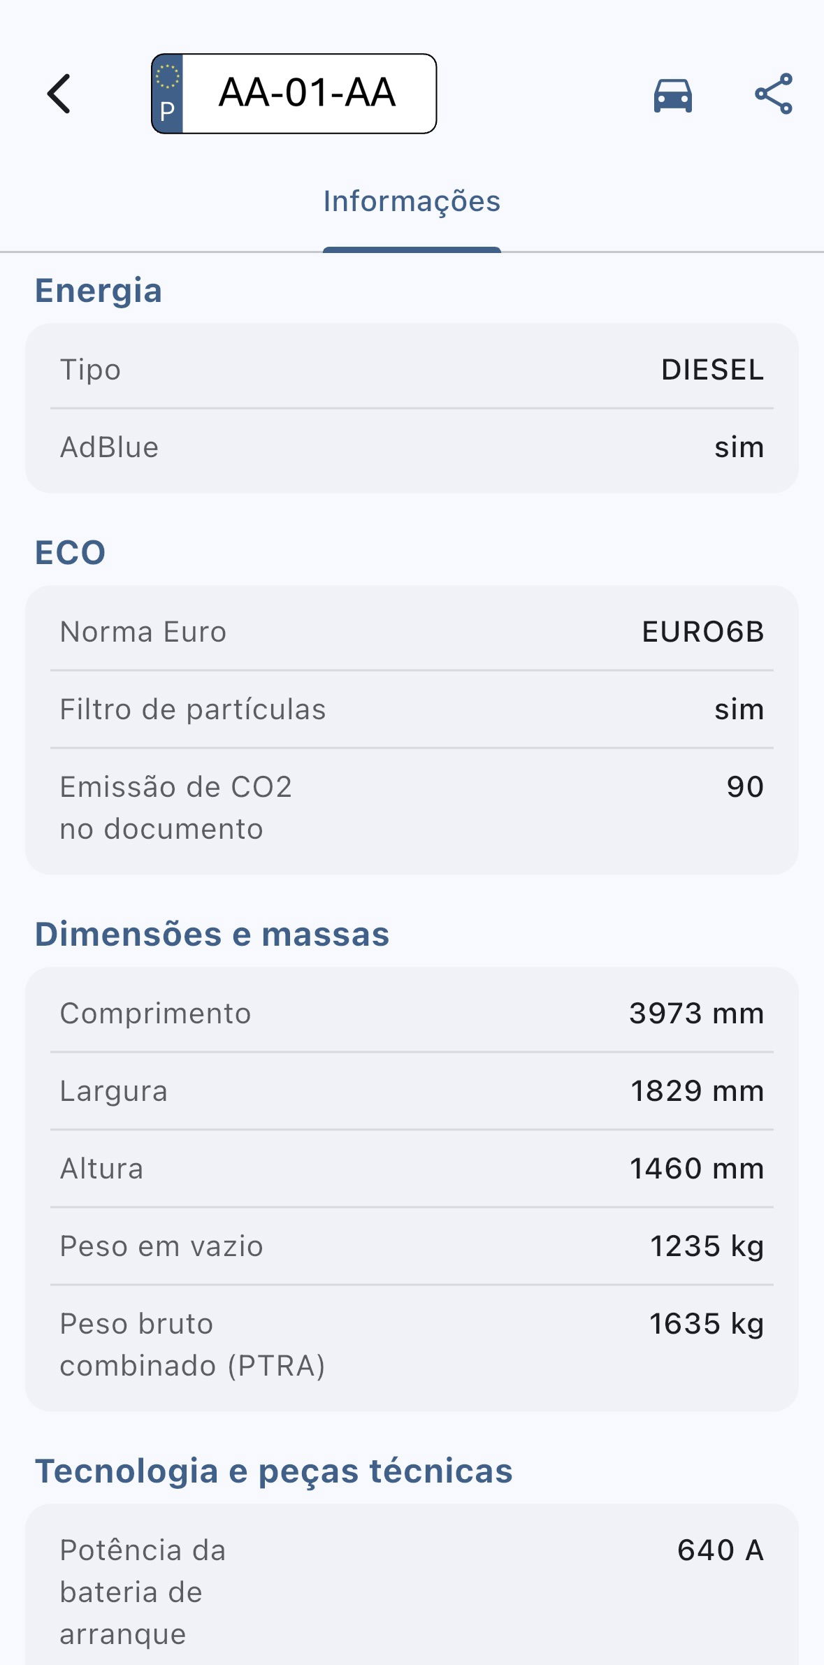Screen dimensions: 824x1665
Task: Tap the Emissão de CO2 row
Action: (x=412, y=808)
